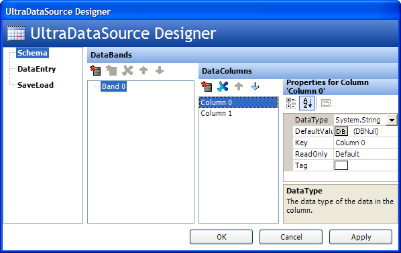Click the blue Delete Column icon
The image size is (401, 253).
pos(223,86)
